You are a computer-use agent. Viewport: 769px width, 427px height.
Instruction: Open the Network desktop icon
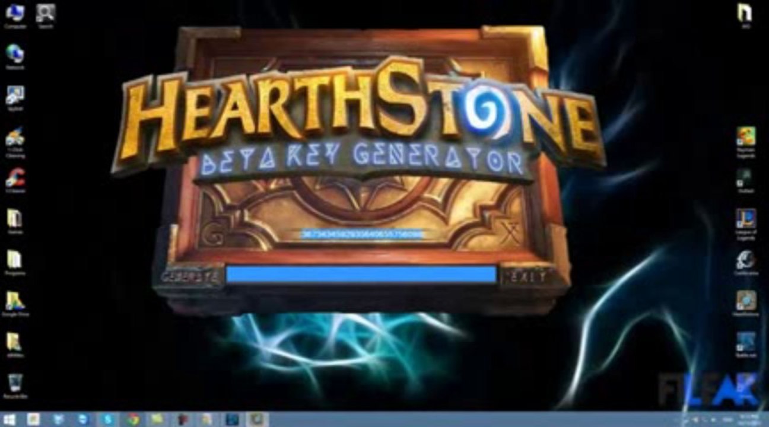point(15,57)
